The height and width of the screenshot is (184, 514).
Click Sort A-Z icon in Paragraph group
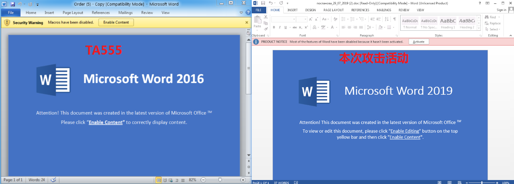pyautogui.click(x=386, y=19)
